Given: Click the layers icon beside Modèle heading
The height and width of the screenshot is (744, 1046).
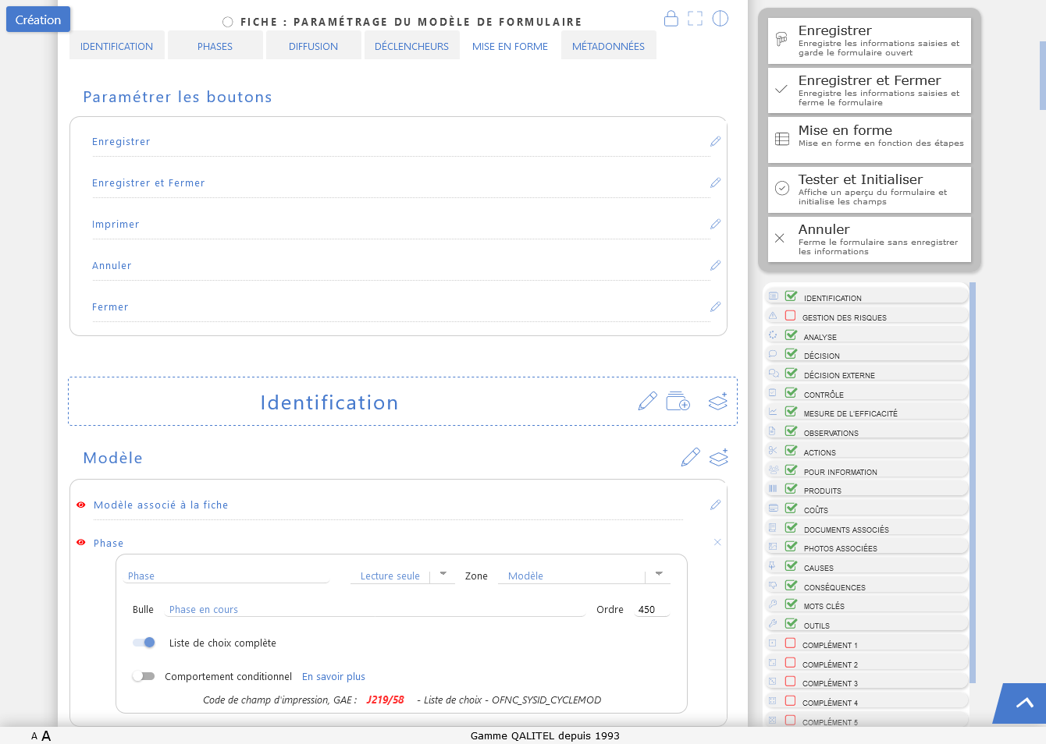Looking at the screenshot, I should [x=718, y=457].
